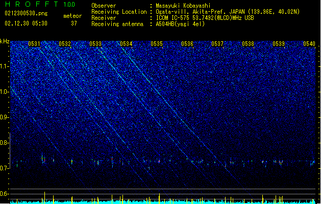Click the Receiver label
Screen dimensions: 321x204
104,18
